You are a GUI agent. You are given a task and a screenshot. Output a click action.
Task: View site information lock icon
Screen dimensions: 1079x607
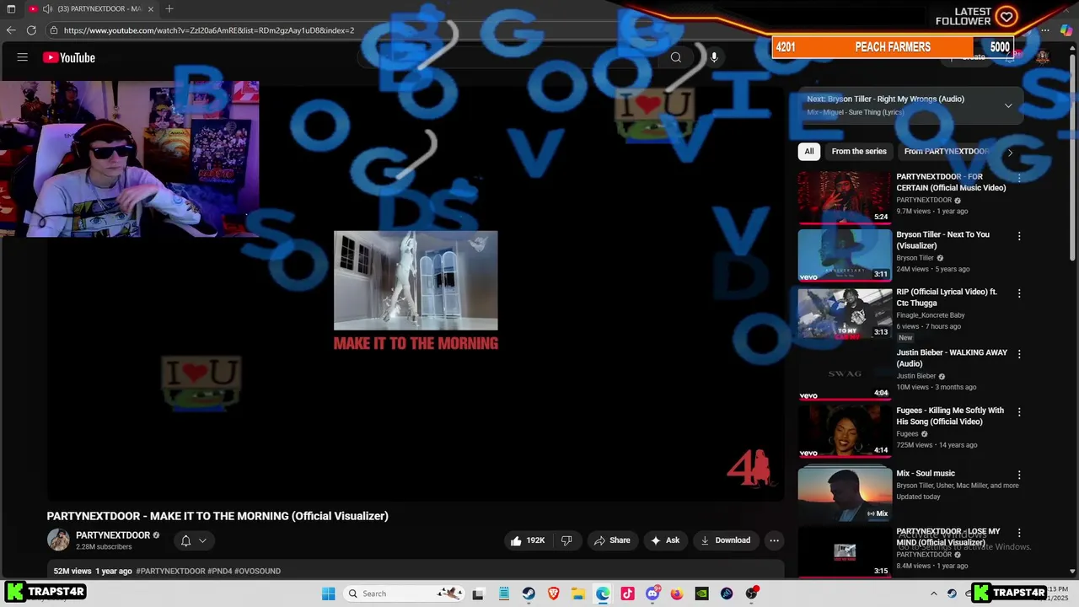[x=53, y=30]
